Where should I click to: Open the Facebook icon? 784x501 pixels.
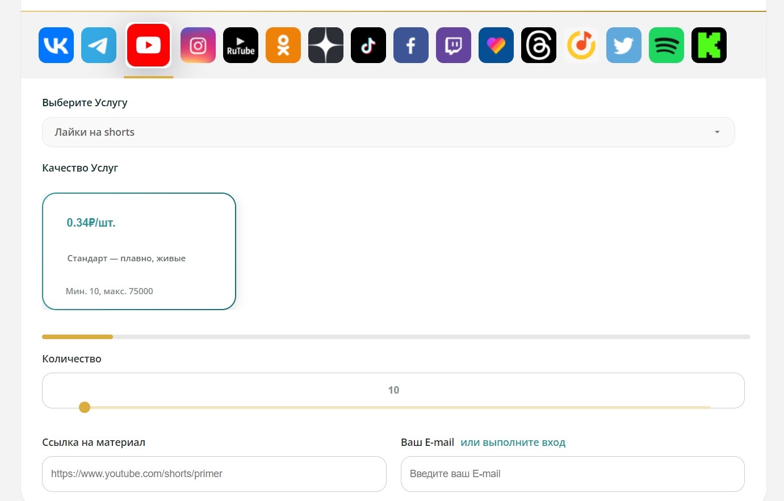pyautogui.click(x=411, y=45)
